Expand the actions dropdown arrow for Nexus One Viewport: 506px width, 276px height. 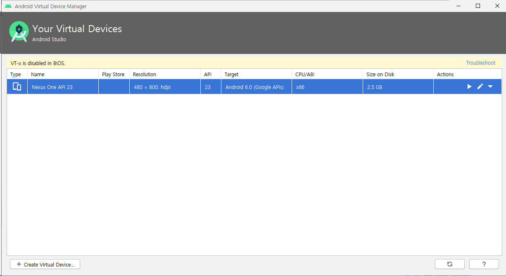pyautogui.click(x=490, y=87)
